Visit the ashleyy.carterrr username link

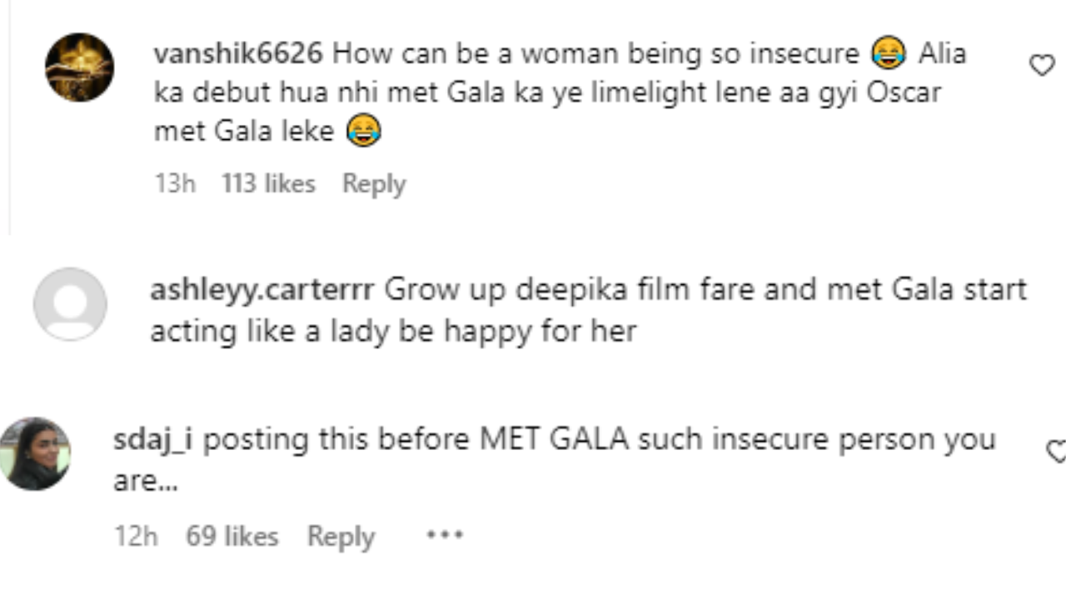[262, 290]
